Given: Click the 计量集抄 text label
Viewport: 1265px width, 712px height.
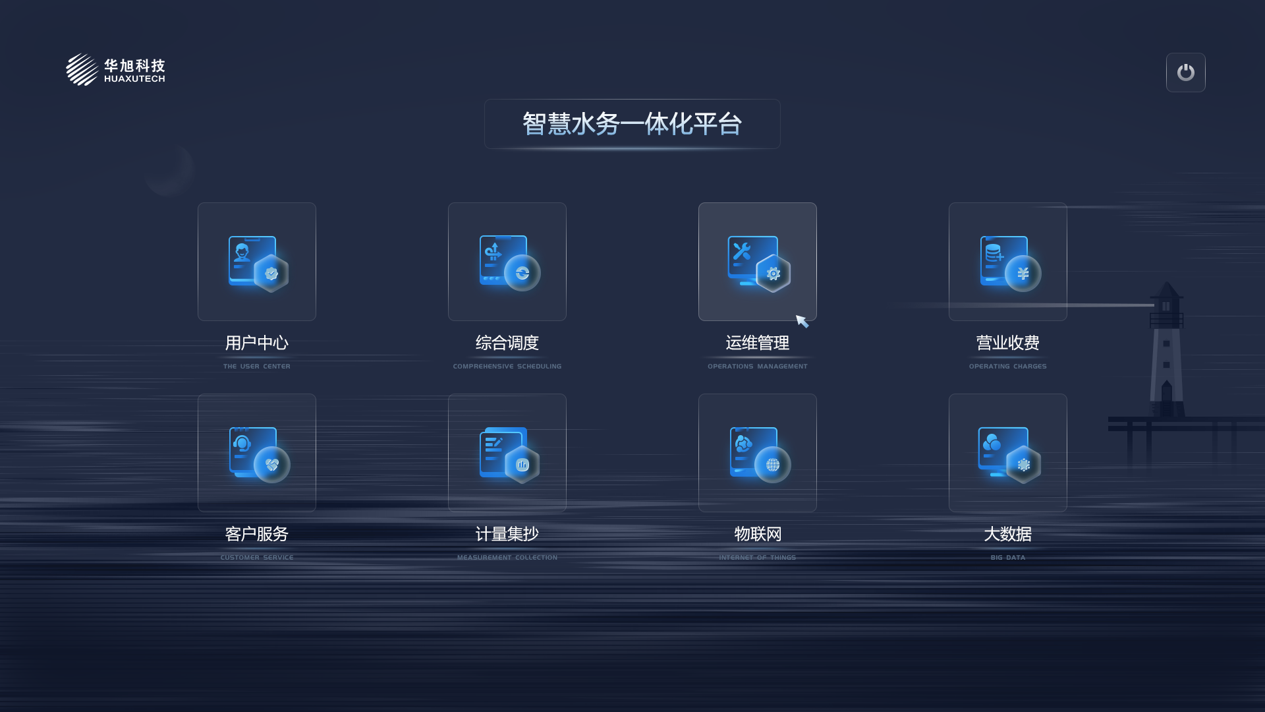Looking at the screenshot, I should click(x=507, y=534).
